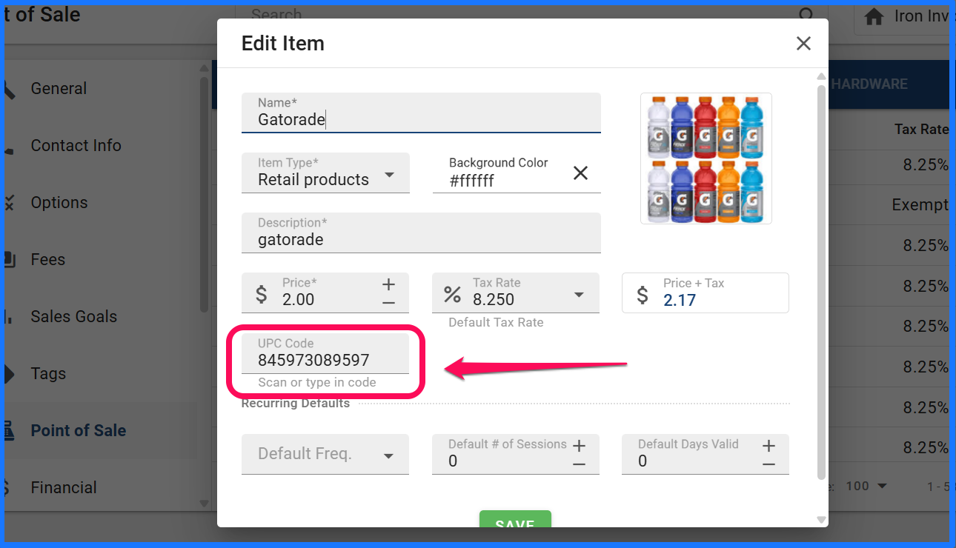Open Fees section in sidebar
Viewport: 956px width, 548px height.
[47, 259]
